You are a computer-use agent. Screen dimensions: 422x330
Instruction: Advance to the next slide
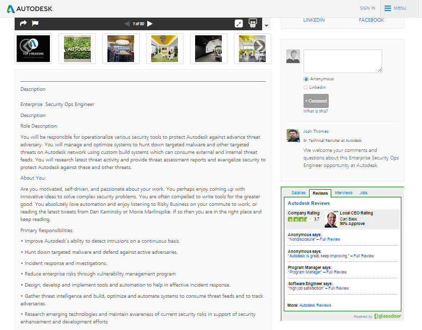pos(150,23)
